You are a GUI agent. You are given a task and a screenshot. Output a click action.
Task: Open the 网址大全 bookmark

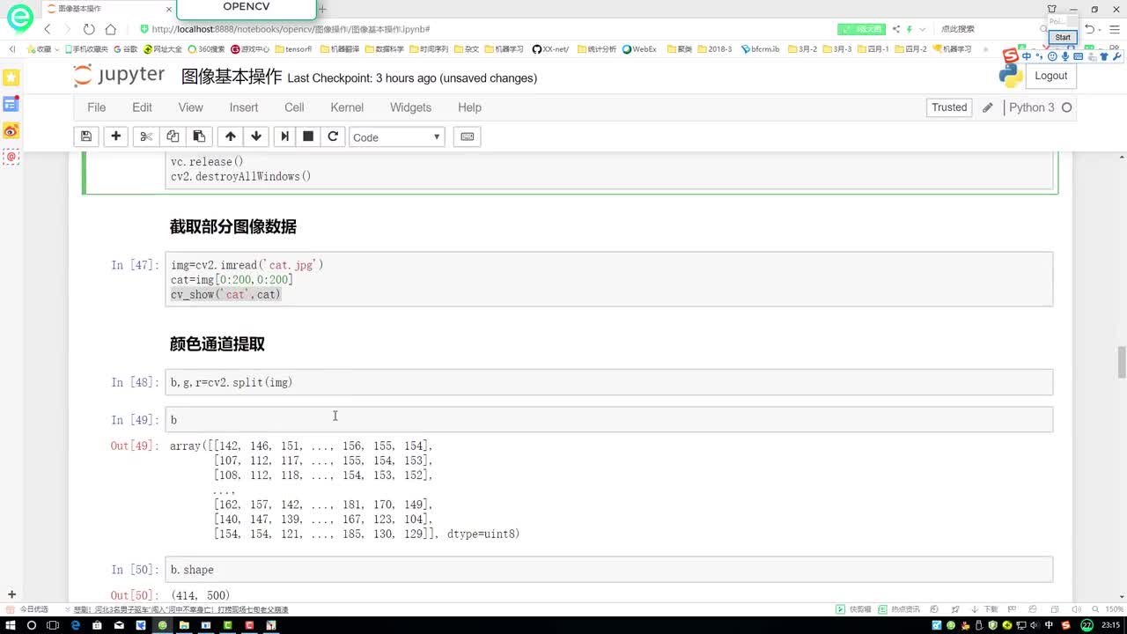pos(162,49)
